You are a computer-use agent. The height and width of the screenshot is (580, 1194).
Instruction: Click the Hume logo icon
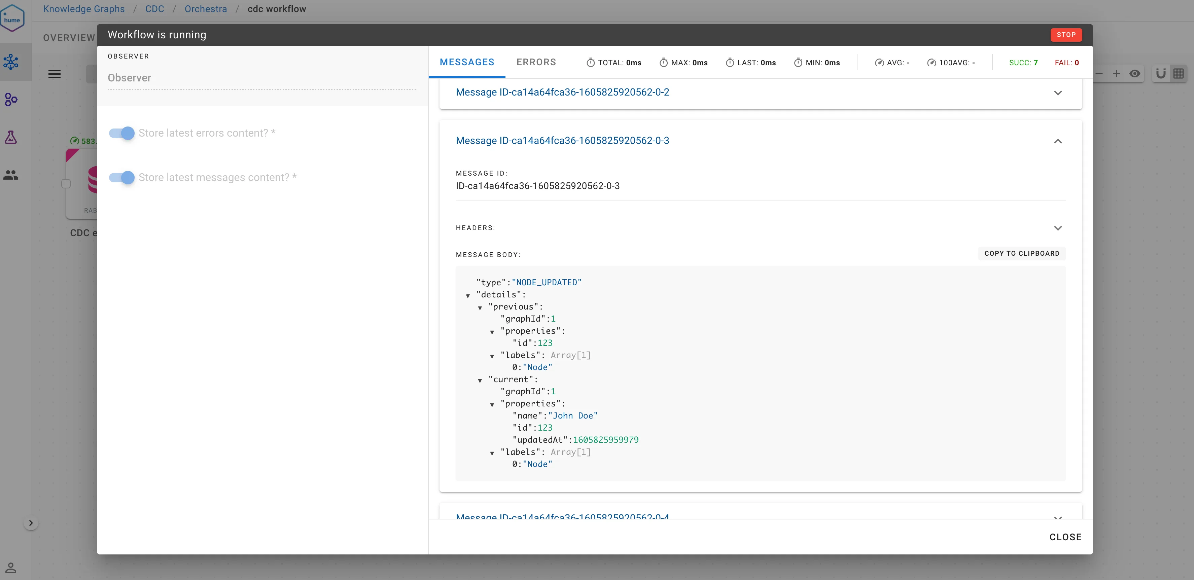[12, 19]
